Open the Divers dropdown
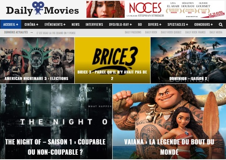The height and width of the screenshot is (160, 226). click(x=155, y=25)
